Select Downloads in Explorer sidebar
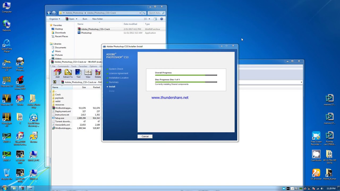Viewport: 340px width, 191px height. point(60,33)
